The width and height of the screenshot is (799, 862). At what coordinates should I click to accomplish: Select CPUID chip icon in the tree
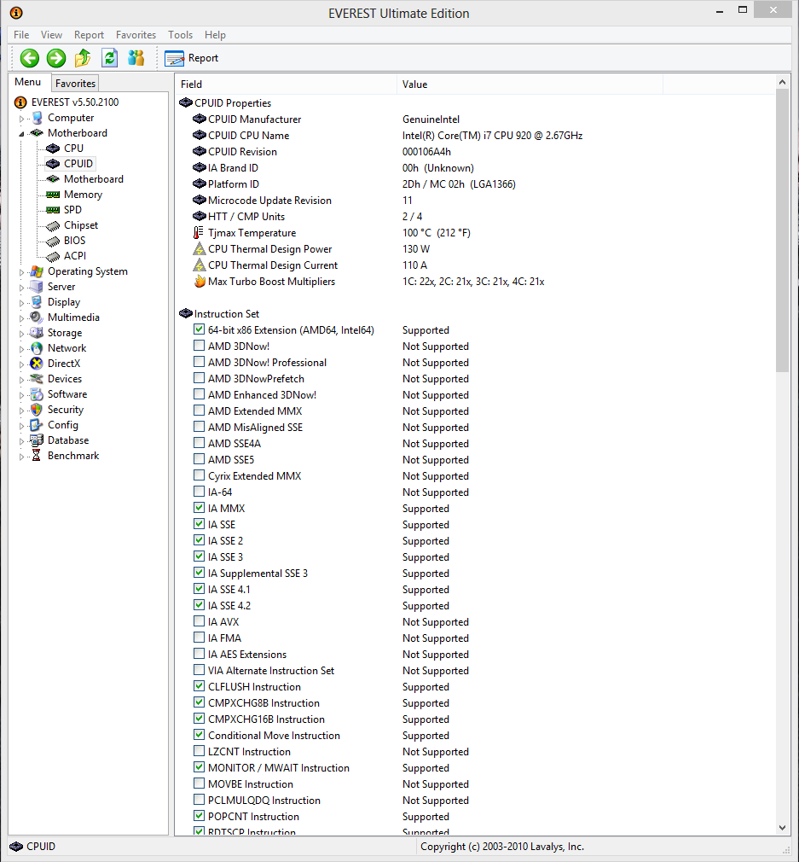click(53, 164)
